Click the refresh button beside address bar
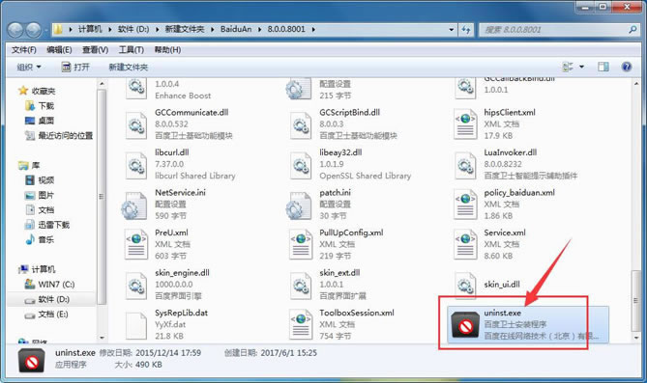 [466, 30]
